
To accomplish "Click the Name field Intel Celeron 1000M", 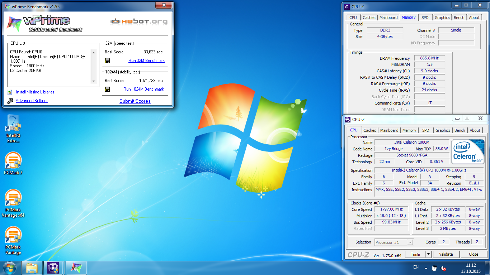I will click(x=412, y=142).
